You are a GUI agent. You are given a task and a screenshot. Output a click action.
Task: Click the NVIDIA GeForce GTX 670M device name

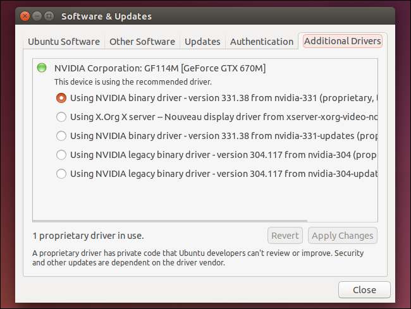click(x=160, y=68)
